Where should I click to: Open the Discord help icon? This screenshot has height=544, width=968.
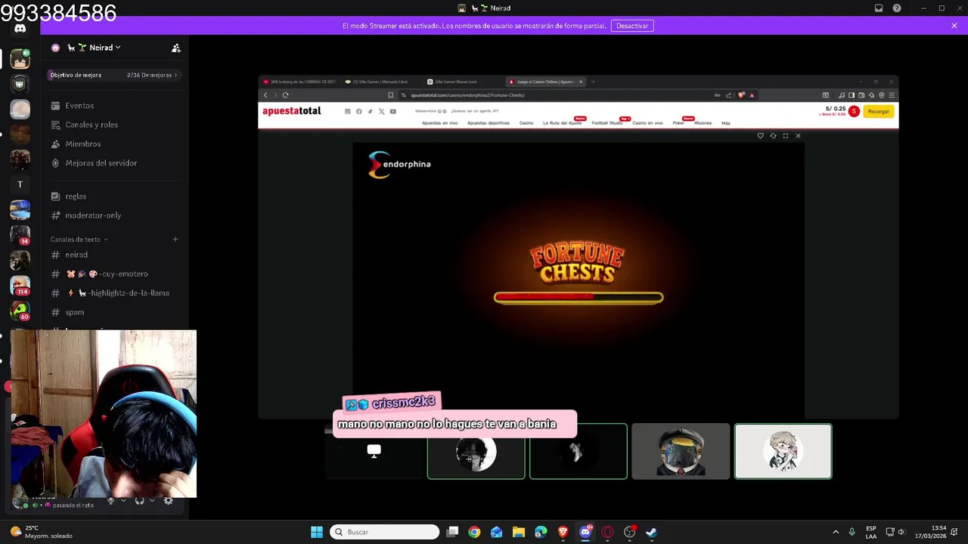pyautogui.click(x=897, y=8)
